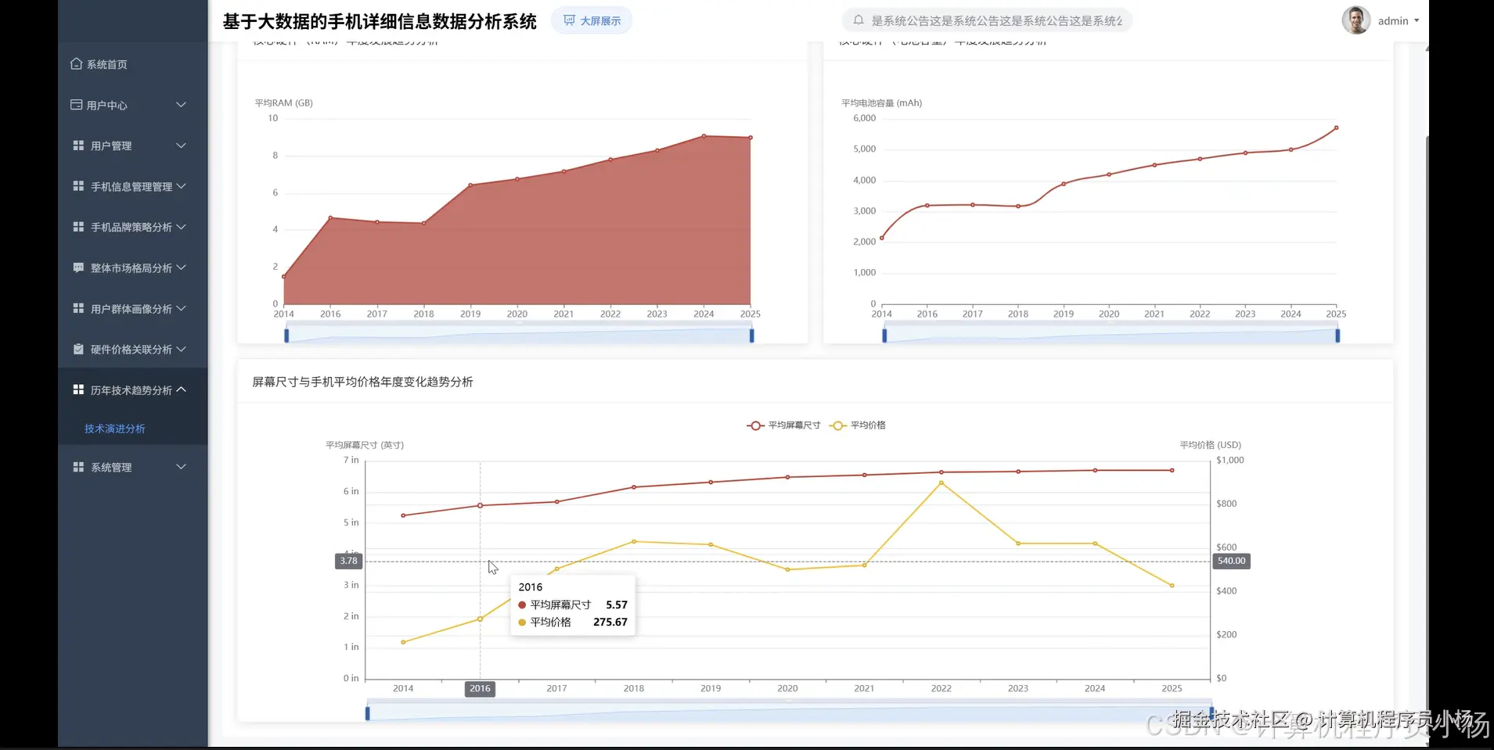Click the admin avatar picture
1494x750 pixels.
[1355, 20]
